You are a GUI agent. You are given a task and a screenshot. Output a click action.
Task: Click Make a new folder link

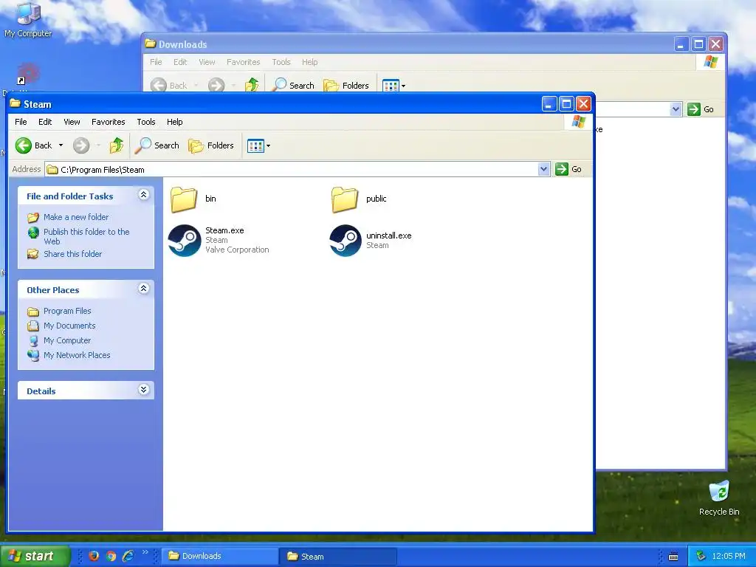[x=76, y=217]
